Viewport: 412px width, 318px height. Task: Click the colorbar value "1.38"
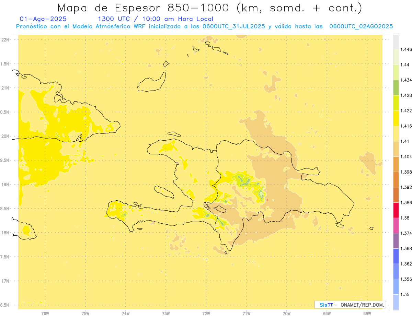click(405, 218)
